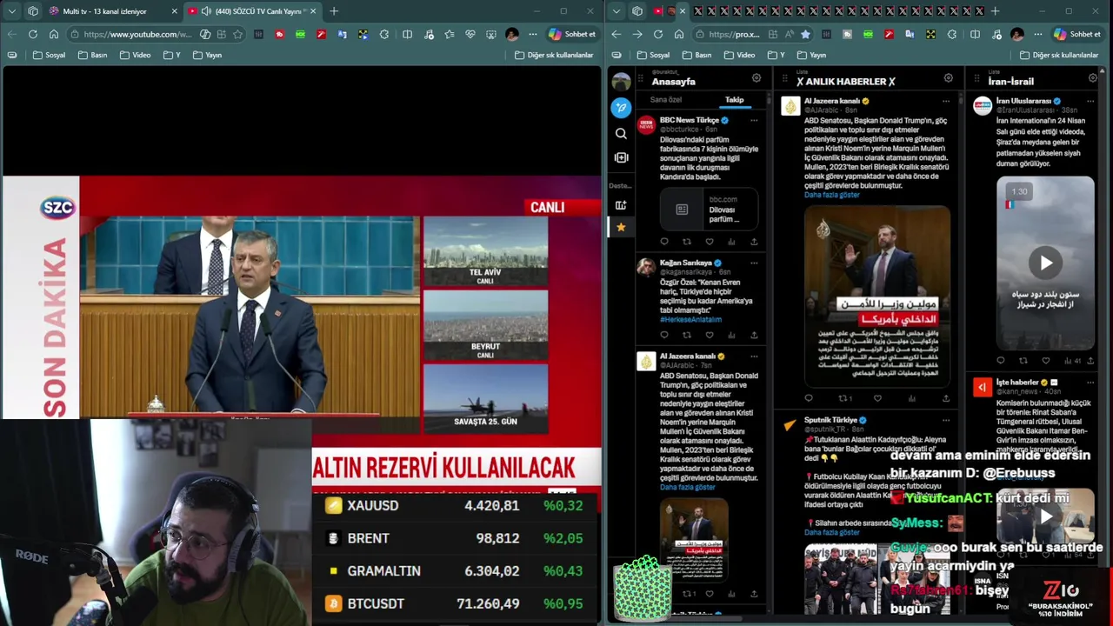This screenshot has width=1113, height=626.
Task: Open ANLIK HABERLER column settings gear
Action: click(949, 78)
